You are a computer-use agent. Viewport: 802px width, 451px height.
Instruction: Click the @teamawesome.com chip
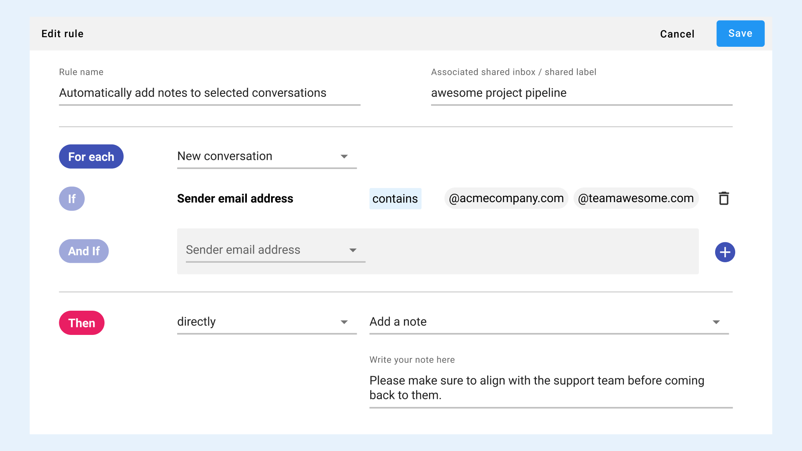click(636, 198)
